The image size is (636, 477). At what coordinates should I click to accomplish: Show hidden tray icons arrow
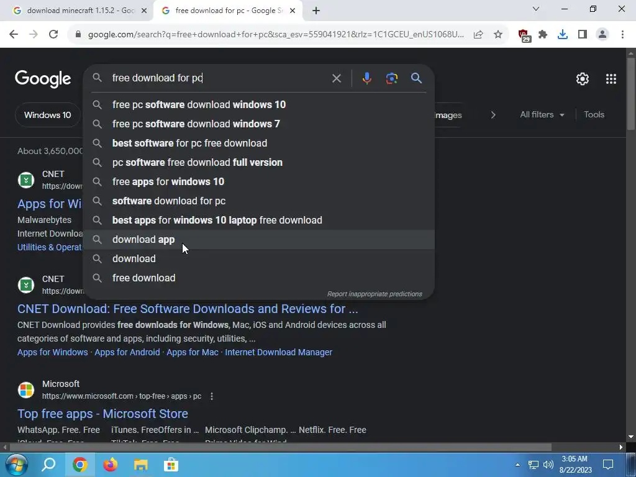(x=517, y=465)
